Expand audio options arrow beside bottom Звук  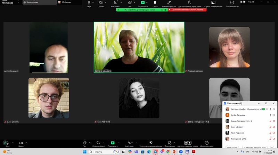click(x=12, y=143)
